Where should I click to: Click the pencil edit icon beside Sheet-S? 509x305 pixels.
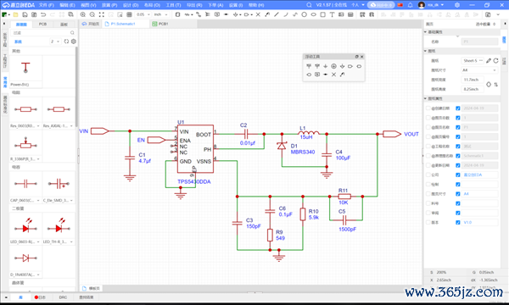point(489,61)
